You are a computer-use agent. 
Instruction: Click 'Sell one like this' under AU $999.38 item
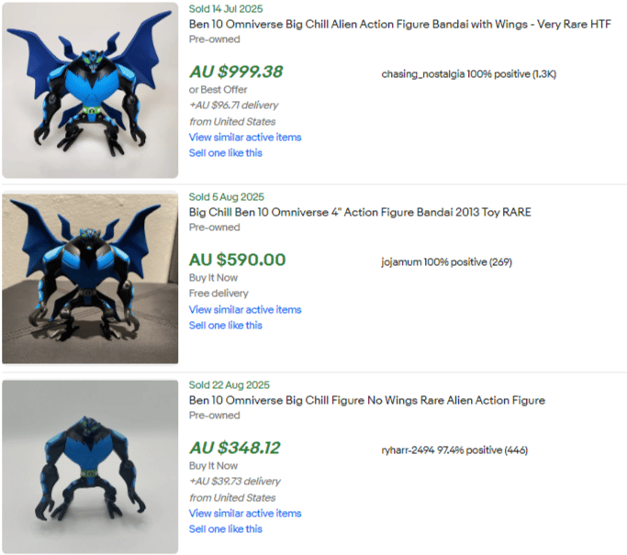226,153
